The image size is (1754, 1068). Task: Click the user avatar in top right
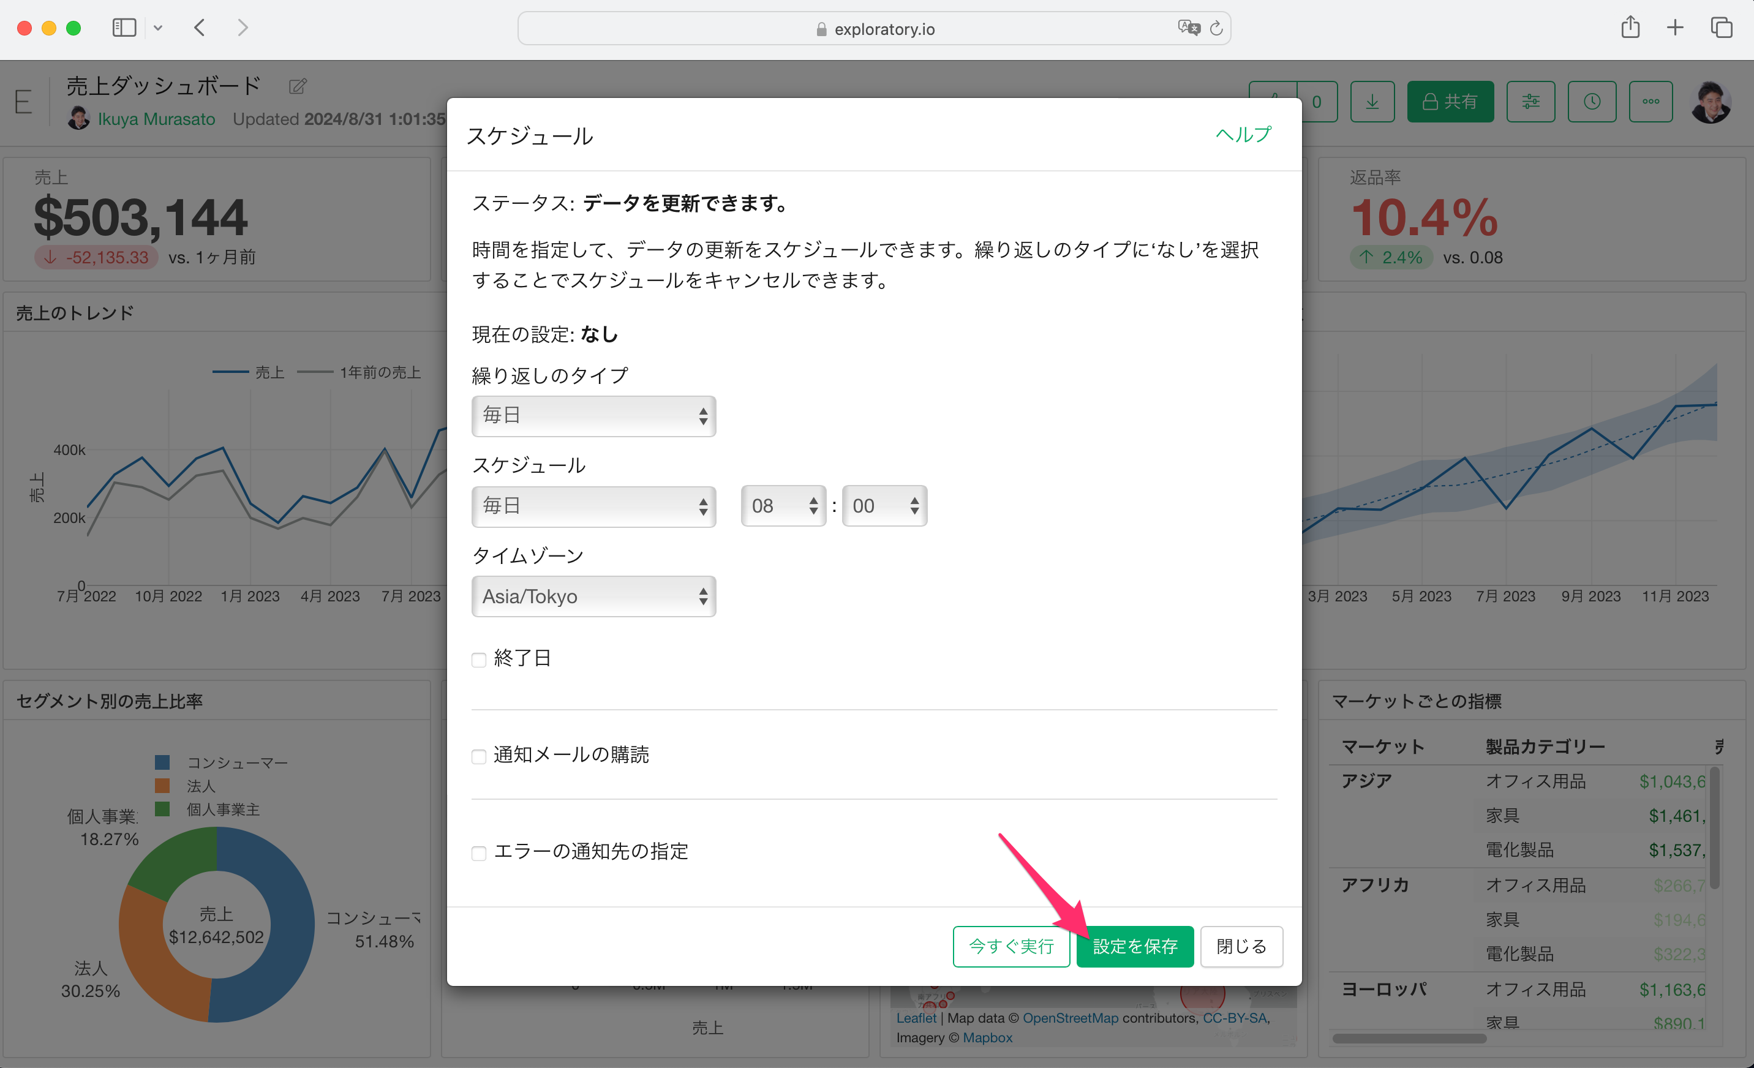(x=1711, y=102)
